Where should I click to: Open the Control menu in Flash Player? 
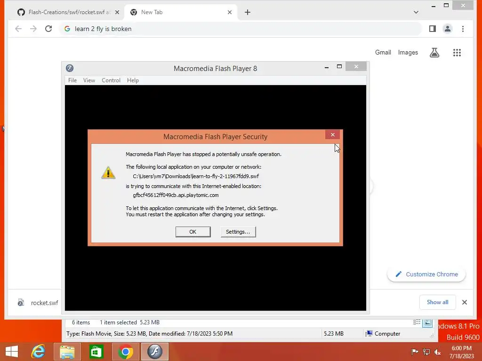pos(111,80)
